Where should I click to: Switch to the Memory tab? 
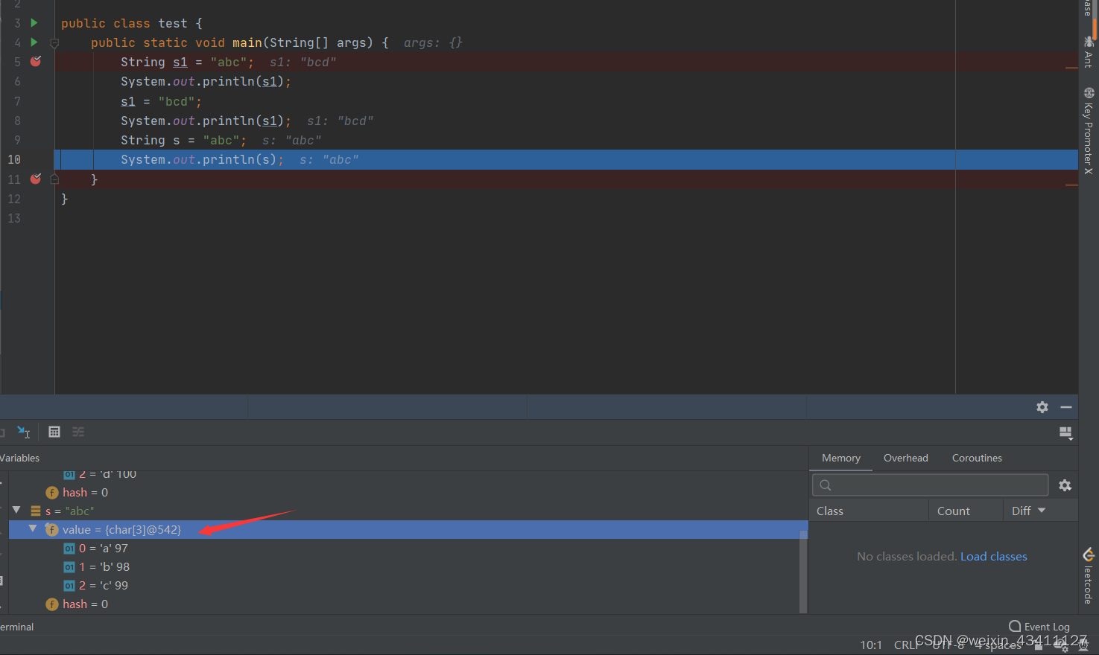(x=841, y=458)
